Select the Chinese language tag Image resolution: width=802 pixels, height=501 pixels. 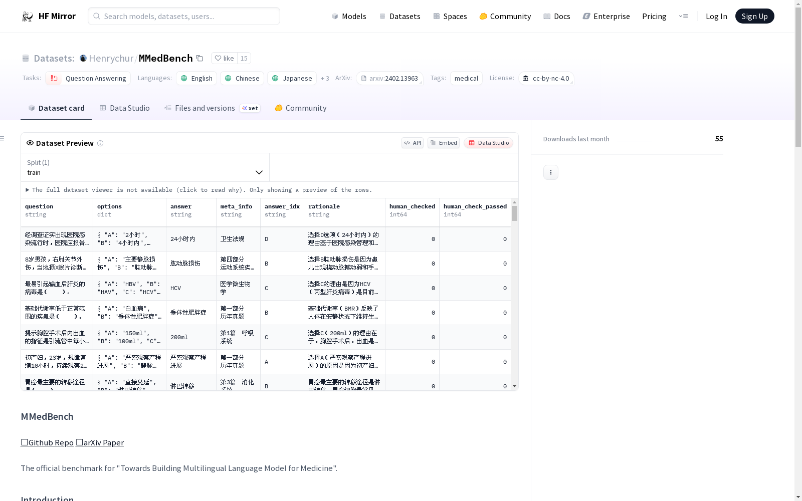click(242, 78)
